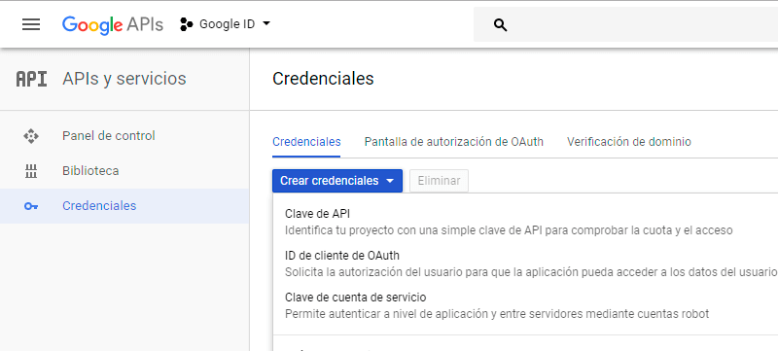This screenshot has height=351, width=778.
Task: Click the Eliminar button
Action: pos(439,181)
